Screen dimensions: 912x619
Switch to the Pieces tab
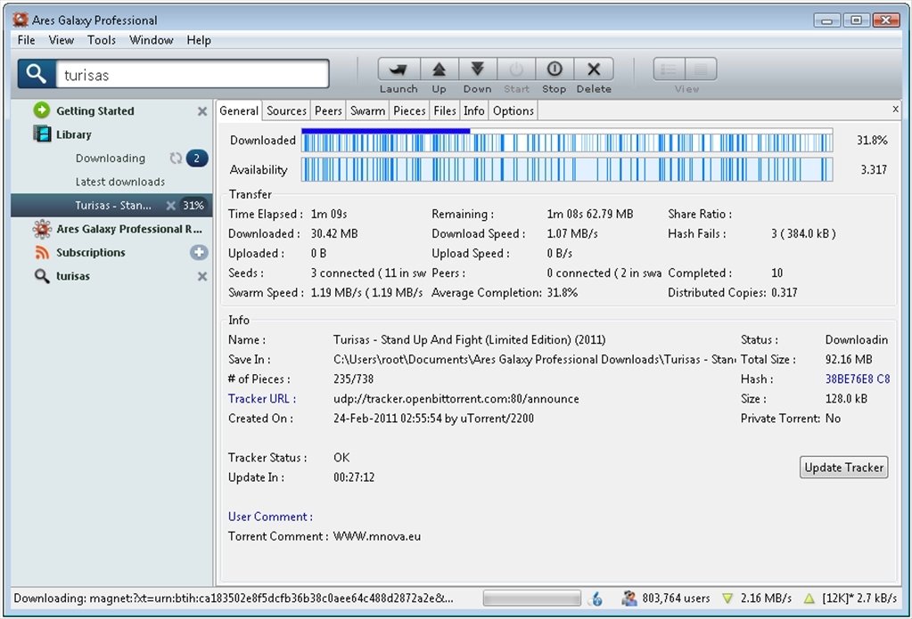click(x=409, y=110)
